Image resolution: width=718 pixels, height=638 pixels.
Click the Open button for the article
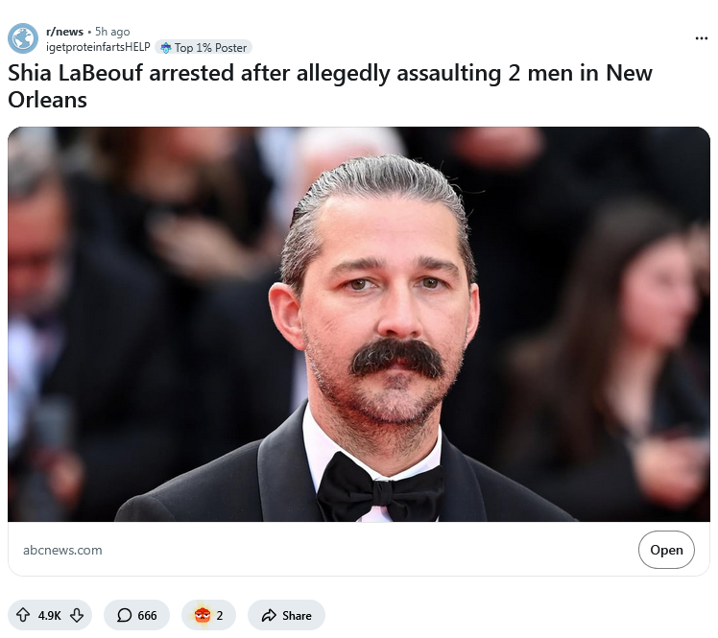[666, 550]
